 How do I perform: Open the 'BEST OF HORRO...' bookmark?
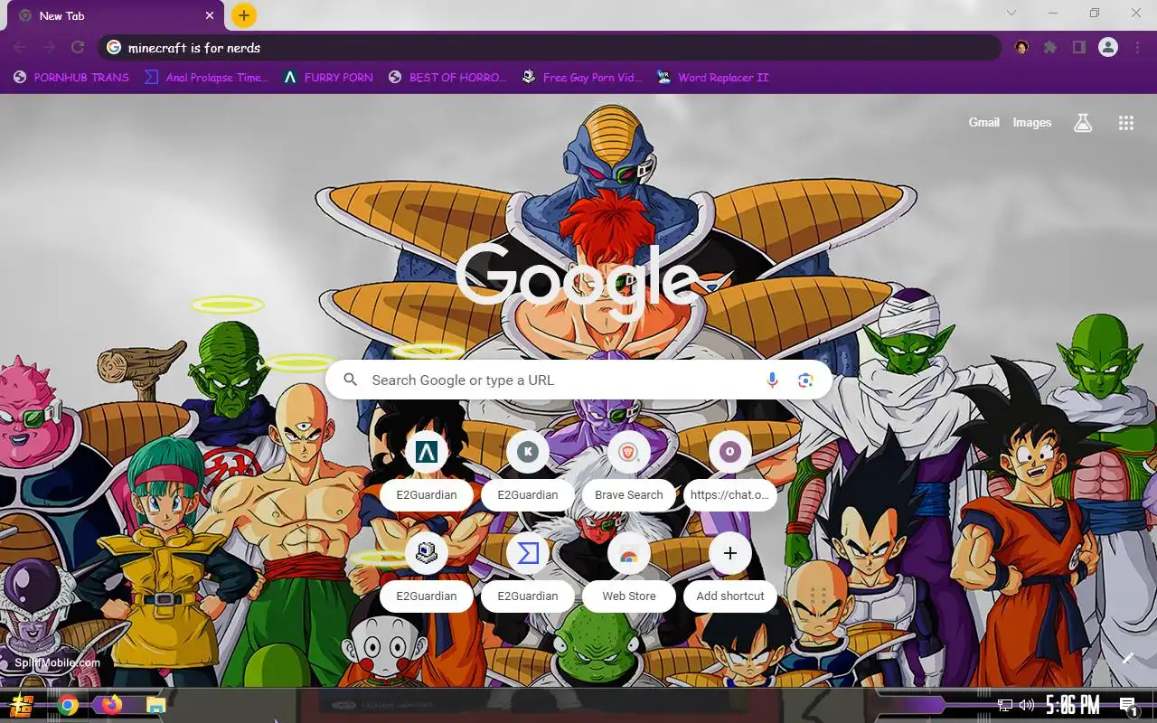coord(447,78)
